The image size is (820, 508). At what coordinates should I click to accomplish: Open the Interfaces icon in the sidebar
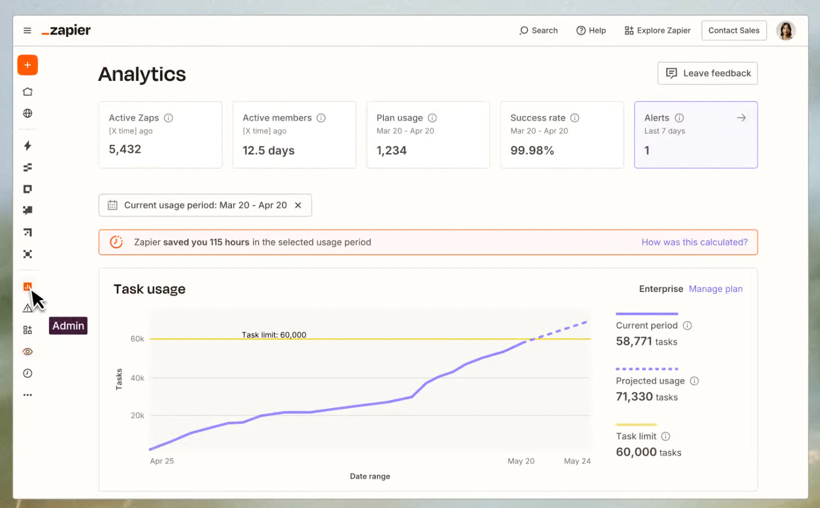pyautogui.click(x=28, y=189)
